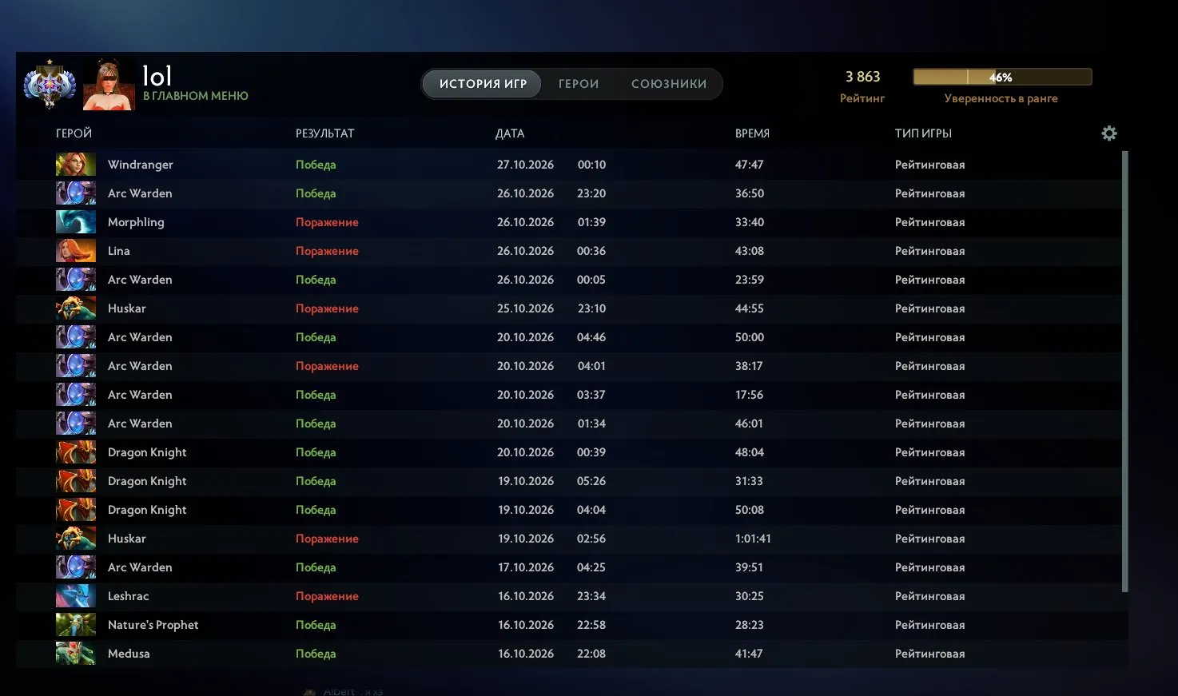1178x696 pixels.
Task: Select Dragon Knight portrait in the 48:04 match
Action: (x=76, y=452)
